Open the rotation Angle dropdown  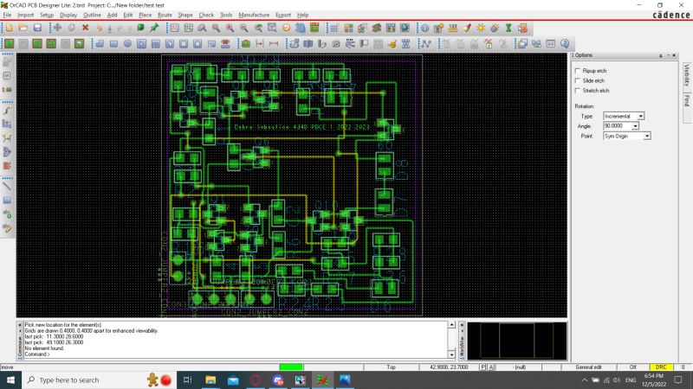click(x=635, y=126)
